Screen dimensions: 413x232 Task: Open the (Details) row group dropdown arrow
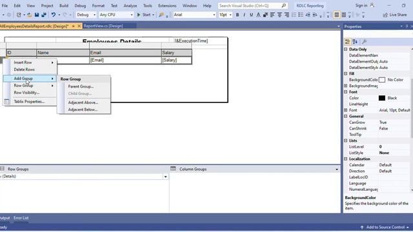click(165, 177)
